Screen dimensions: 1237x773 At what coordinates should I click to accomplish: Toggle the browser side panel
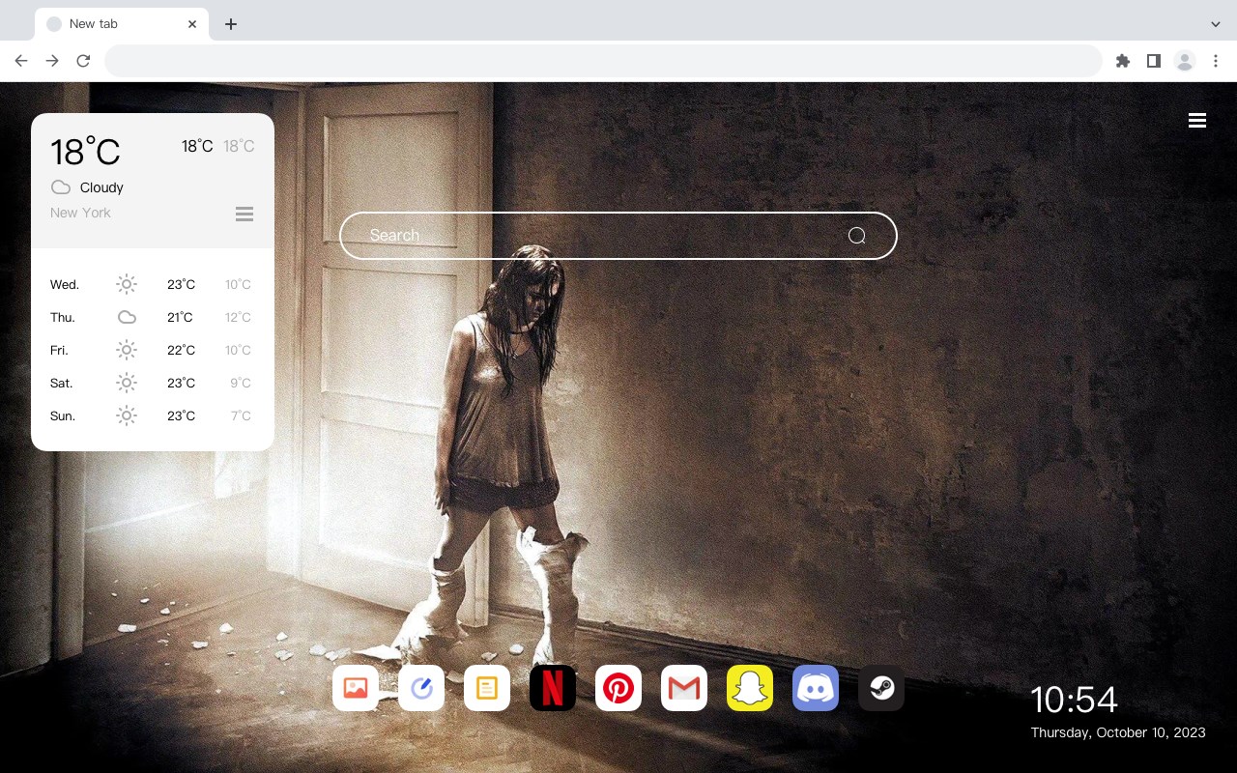[x=1154, y=61]
